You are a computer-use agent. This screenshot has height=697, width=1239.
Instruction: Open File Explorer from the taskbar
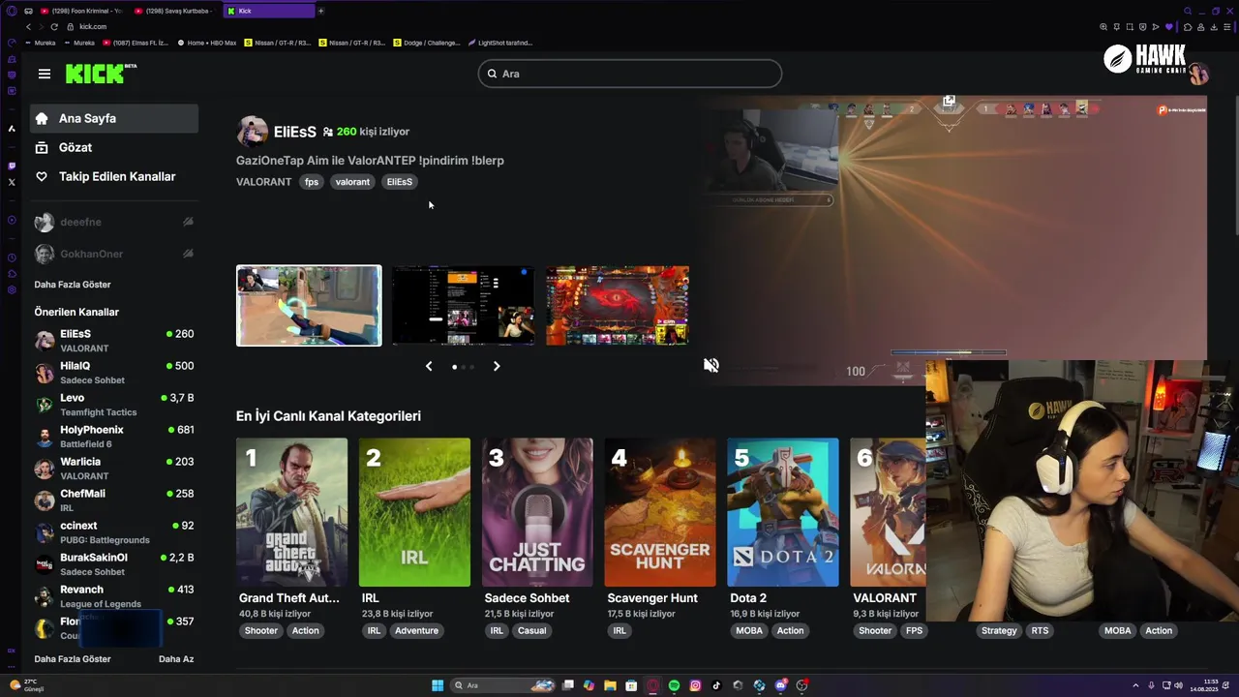[610, 685]
